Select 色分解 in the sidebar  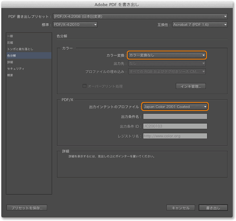tap(12, 56)
